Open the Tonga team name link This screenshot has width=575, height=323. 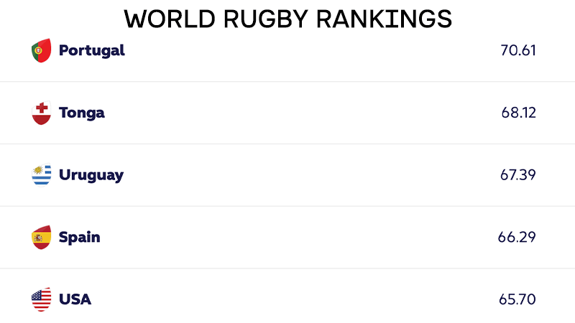pyautogui.click(x=82, y=113)
